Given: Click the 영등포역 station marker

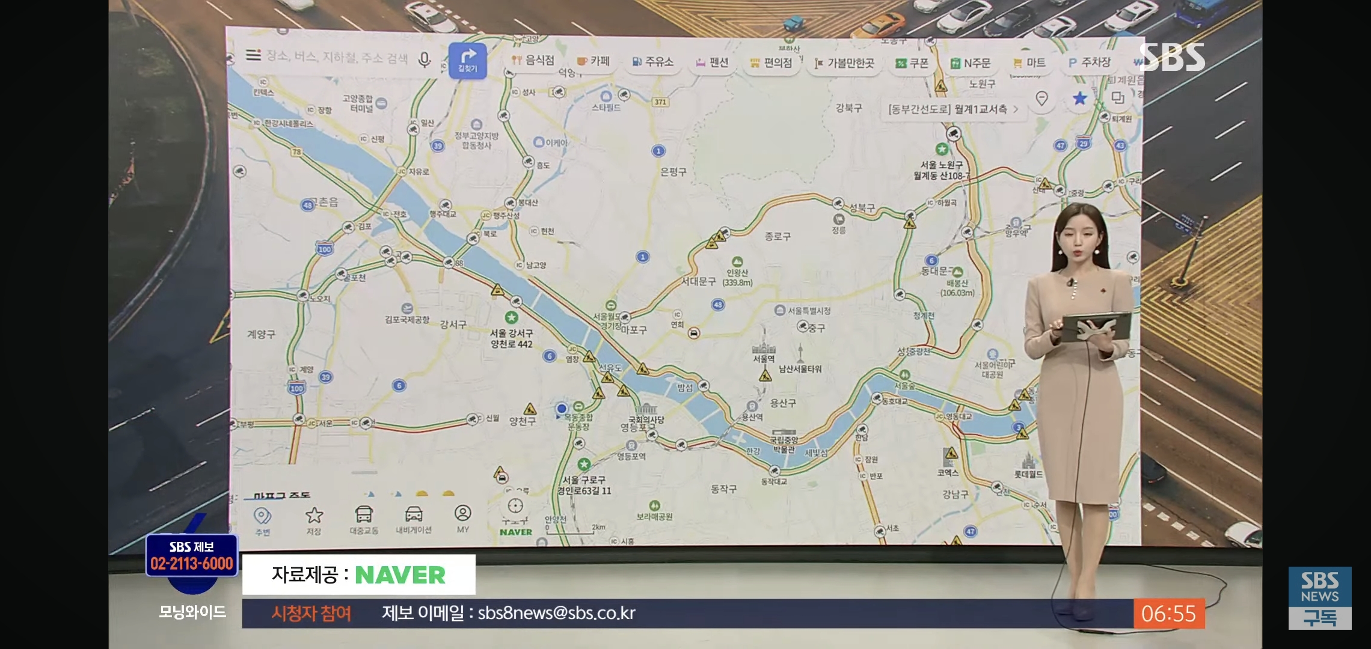Looking at the screenshot, I should (631, 445).
